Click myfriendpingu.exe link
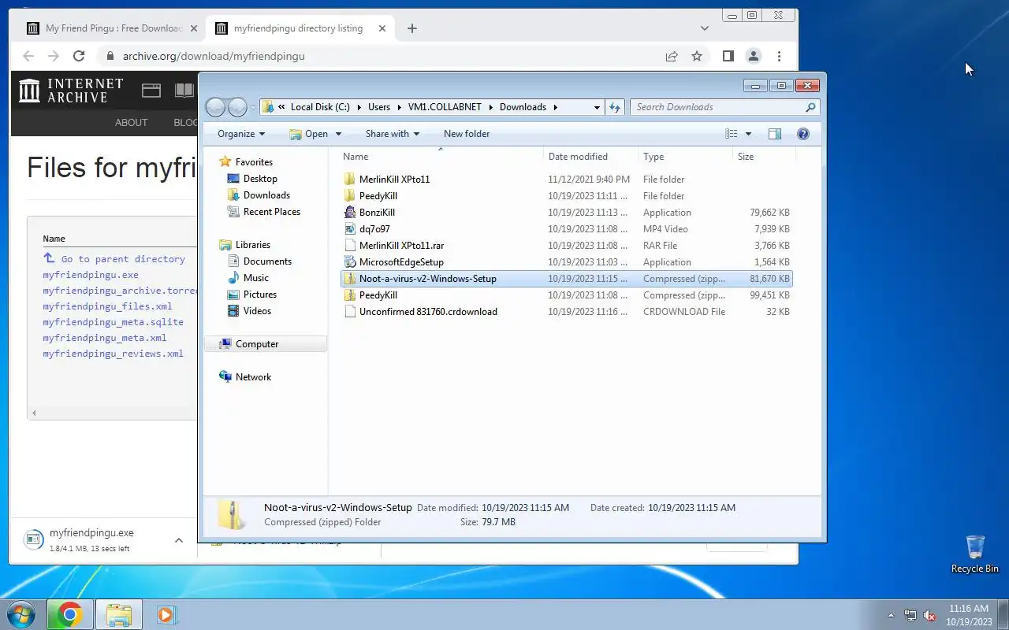Image resolution: width=1009 pixels, height=630 pixels. click(91, 275)
